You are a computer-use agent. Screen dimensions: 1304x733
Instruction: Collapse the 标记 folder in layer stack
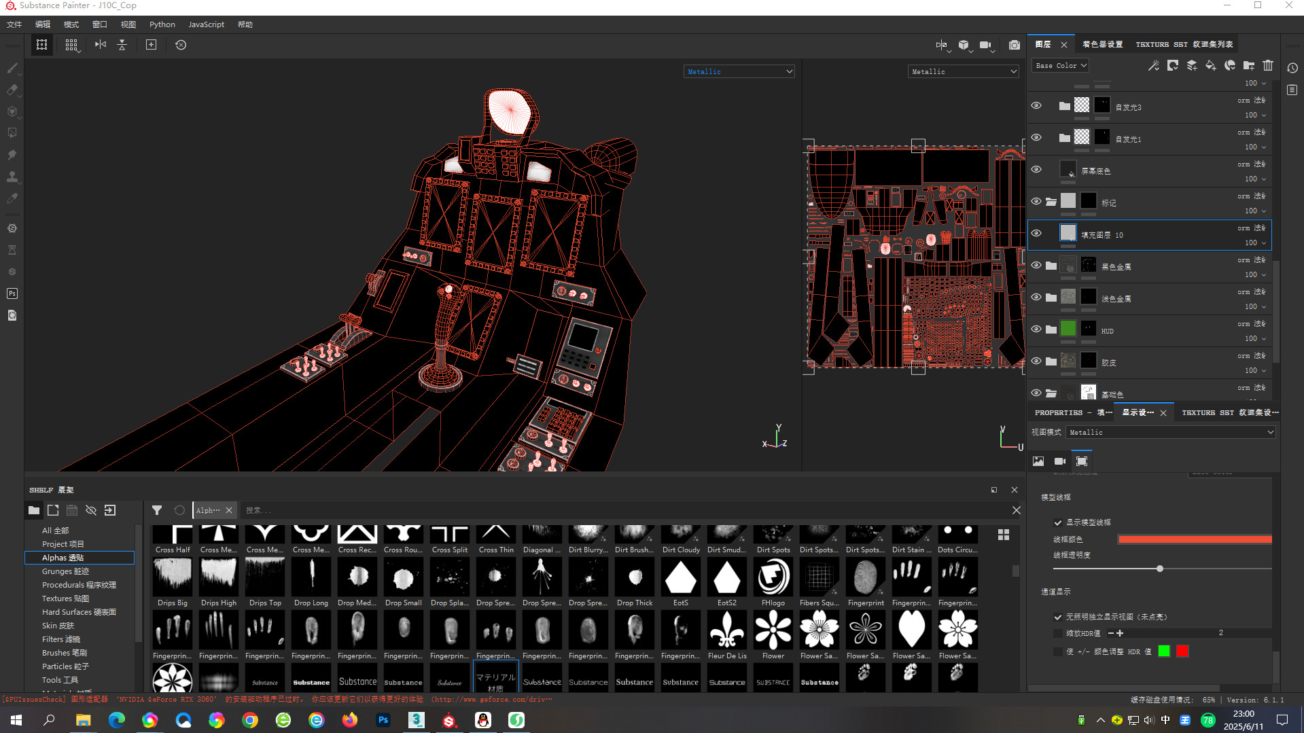1051,201
